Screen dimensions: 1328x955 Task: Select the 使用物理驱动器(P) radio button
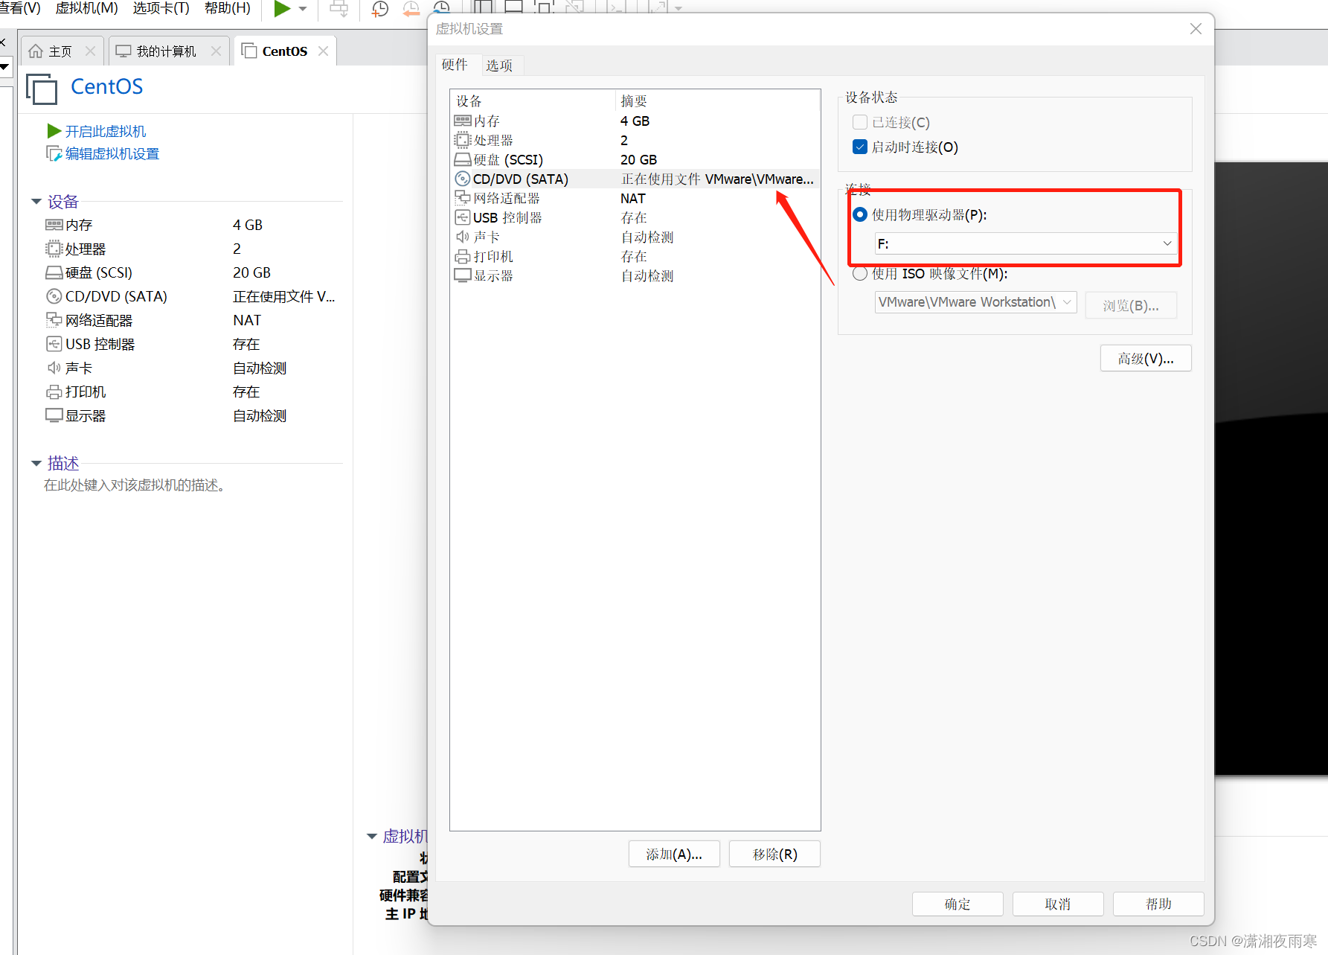pos(860,214)
